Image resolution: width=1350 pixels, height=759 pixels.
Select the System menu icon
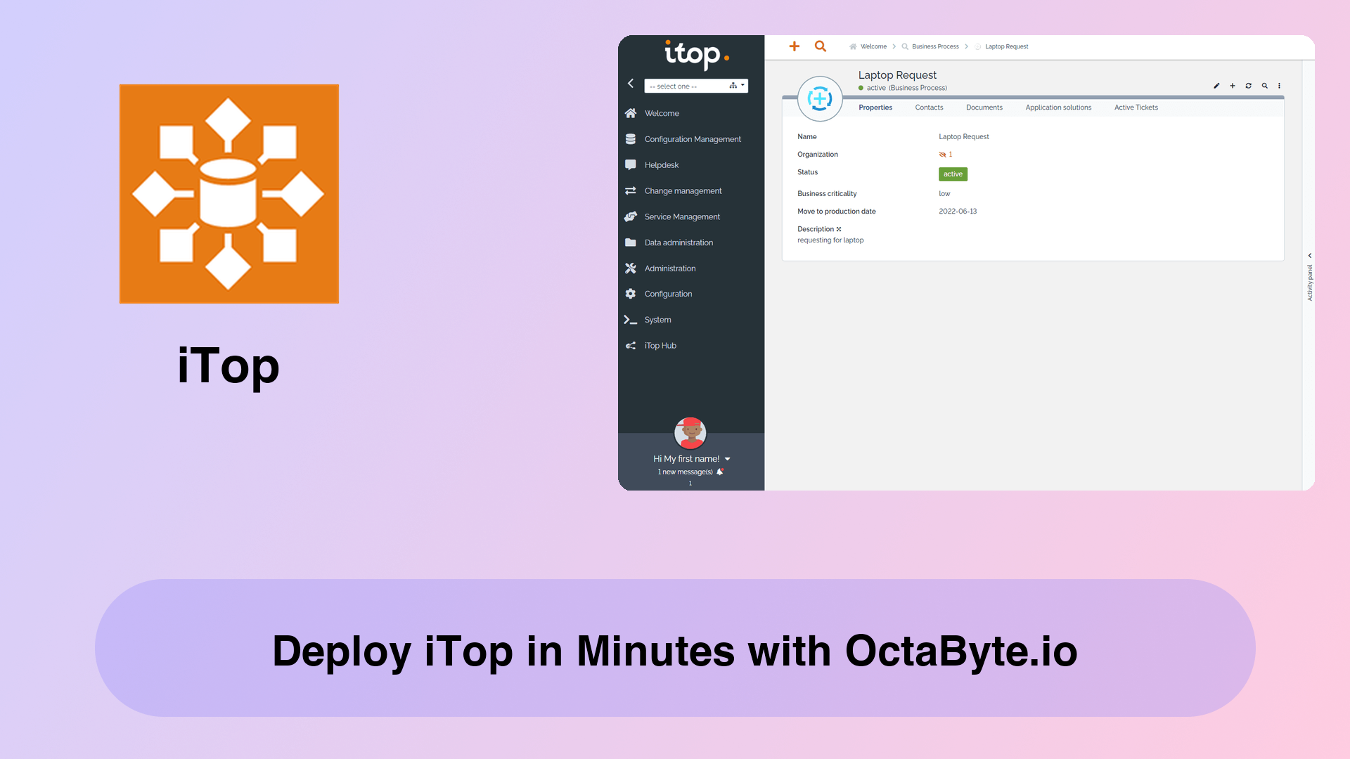(631, 319)
